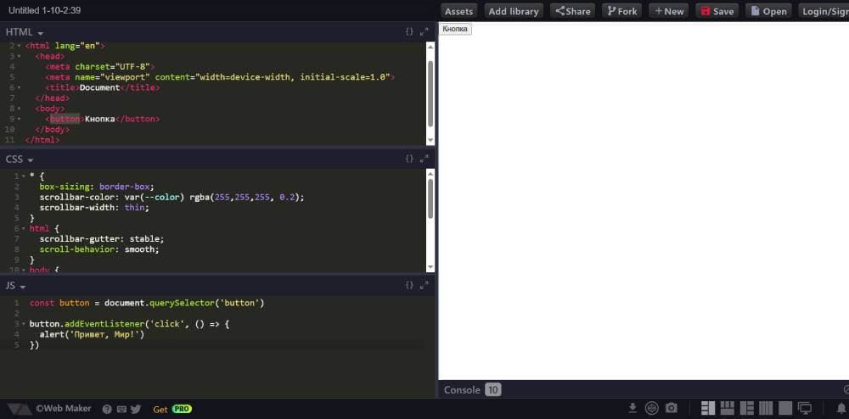Click the Кнопка button in preview
The height and width of the screenshot is (419, 849).
(455, 29)
